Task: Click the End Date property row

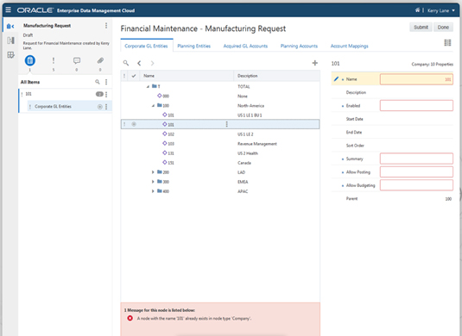Action: [392, 133]
